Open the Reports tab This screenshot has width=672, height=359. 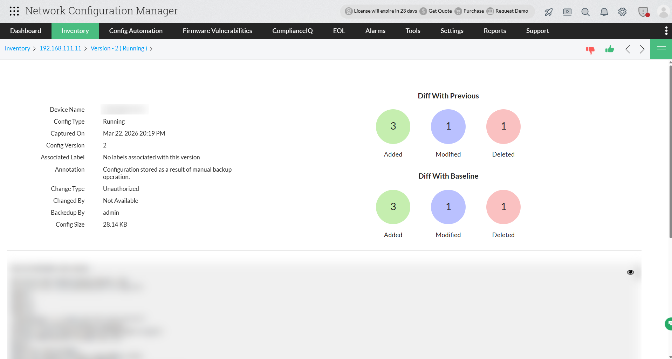tap(495, 31)
